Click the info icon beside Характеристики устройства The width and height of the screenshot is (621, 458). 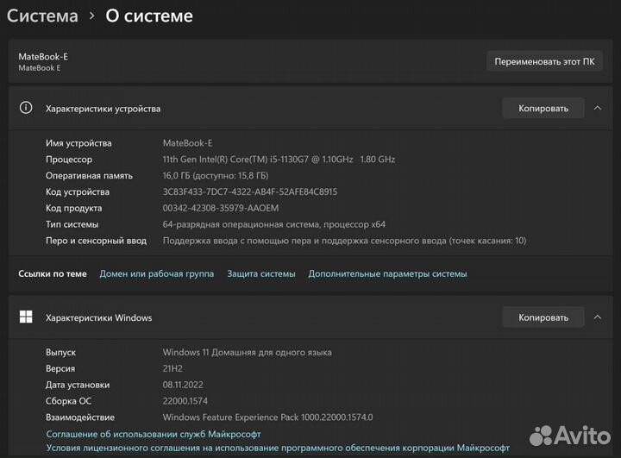tap(26, 109)
